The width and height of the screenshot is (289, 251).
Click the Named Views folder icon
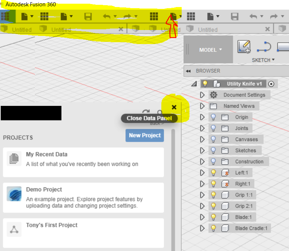click(213, 106)
